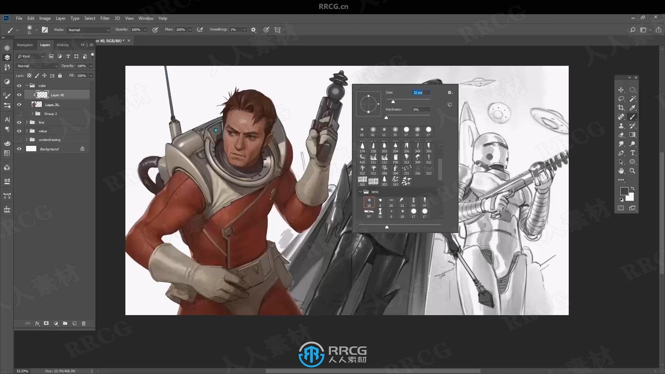This screenshot has width=665, height=374.
Task: Create a new brush preset from picker
Action: 450,105
